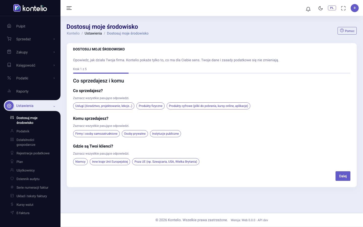
Task: Open Użytkownicy settings item
Action: point(25,170)
